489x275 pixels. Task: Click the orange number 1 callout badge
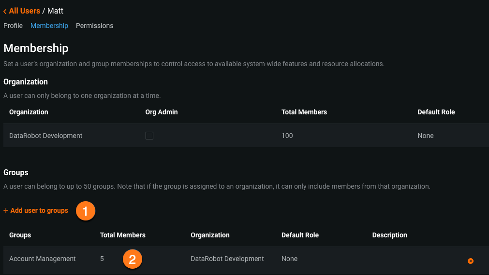[86, 211]
